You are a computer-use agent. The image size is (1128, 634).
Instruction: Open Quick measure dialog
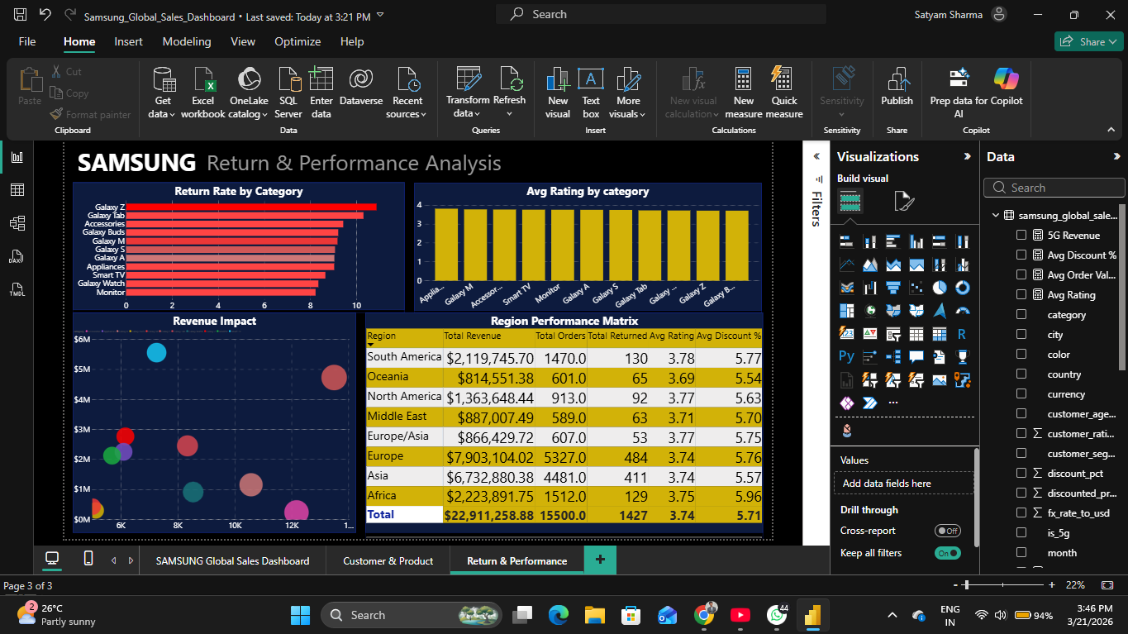pos(784,93)
